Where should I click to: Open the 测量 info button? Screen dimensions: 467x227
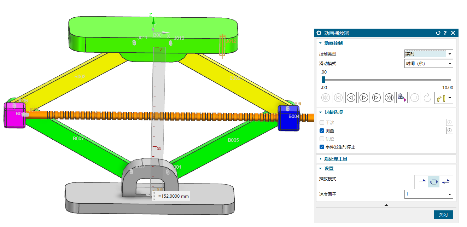pos(449,130)
